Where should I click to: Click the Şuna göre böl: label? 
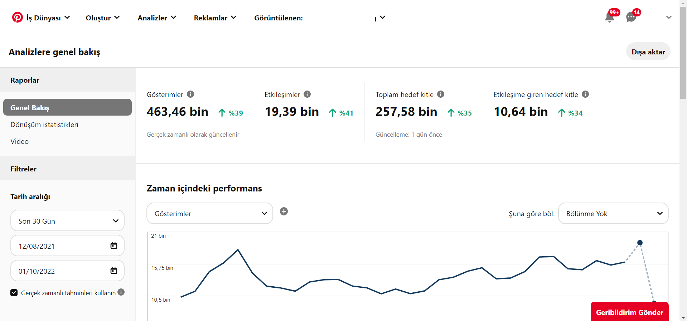(x=532, y=214)
